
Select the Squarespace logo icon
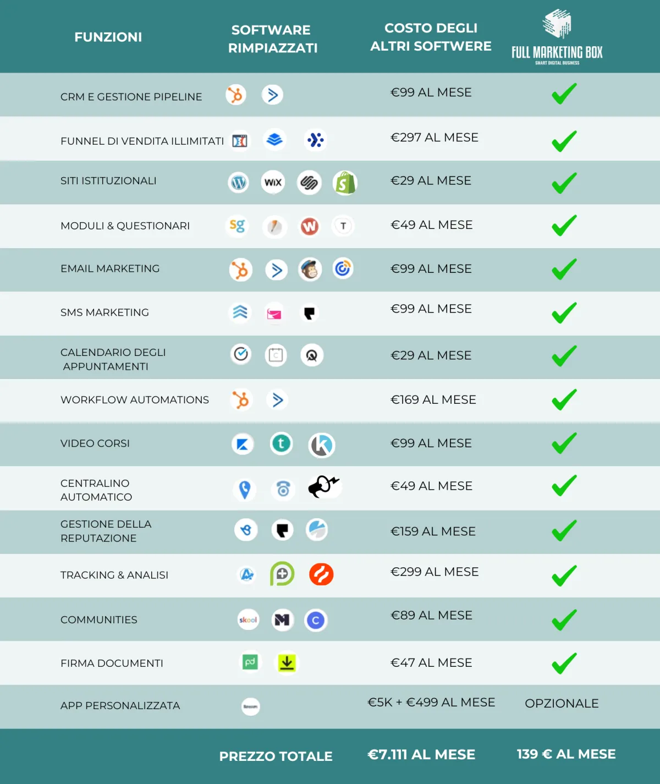click(x=309, y=183)
